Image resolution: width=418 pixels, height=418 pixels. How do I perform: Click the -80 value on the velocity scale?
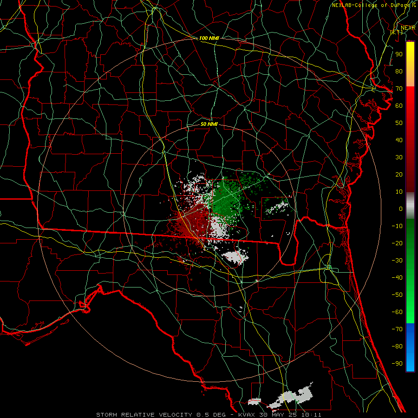click(397, 346)
